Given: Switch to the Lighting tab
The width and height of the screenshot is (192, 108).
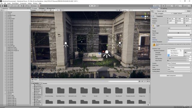Looking at the screenshot, I should pyautogui.click(x=164, y=8).
